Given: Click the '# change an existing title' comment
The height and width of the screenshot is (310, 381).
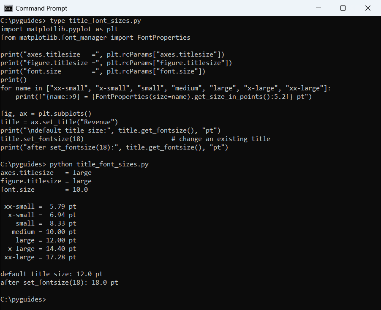Looking at the screenshot, I should pos(221,139).
